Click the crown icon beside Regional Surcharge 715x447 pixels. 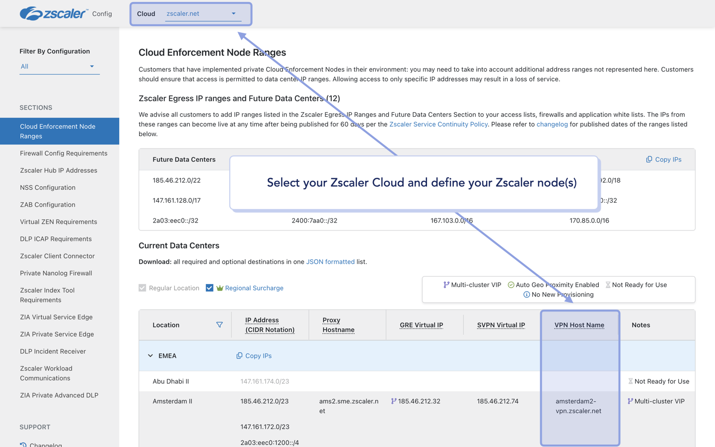pos(220,288)
